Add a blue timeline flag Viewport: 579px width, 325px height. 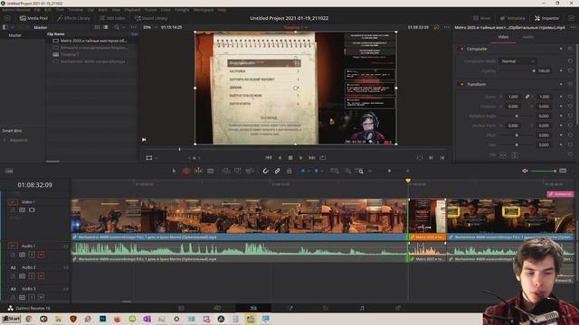(303, 171)
